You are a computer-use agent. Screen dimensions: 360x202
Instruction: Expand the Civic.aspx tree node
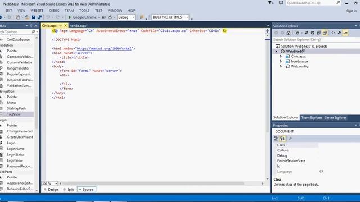pos(281,56)
